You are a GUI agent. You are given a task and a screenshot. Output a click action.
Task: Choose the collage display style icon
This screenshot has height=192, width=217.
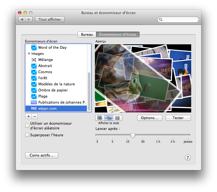pos(108,118)
